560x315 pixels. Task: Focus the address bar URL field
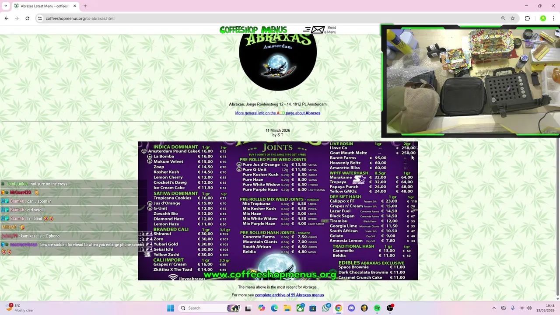271,18
